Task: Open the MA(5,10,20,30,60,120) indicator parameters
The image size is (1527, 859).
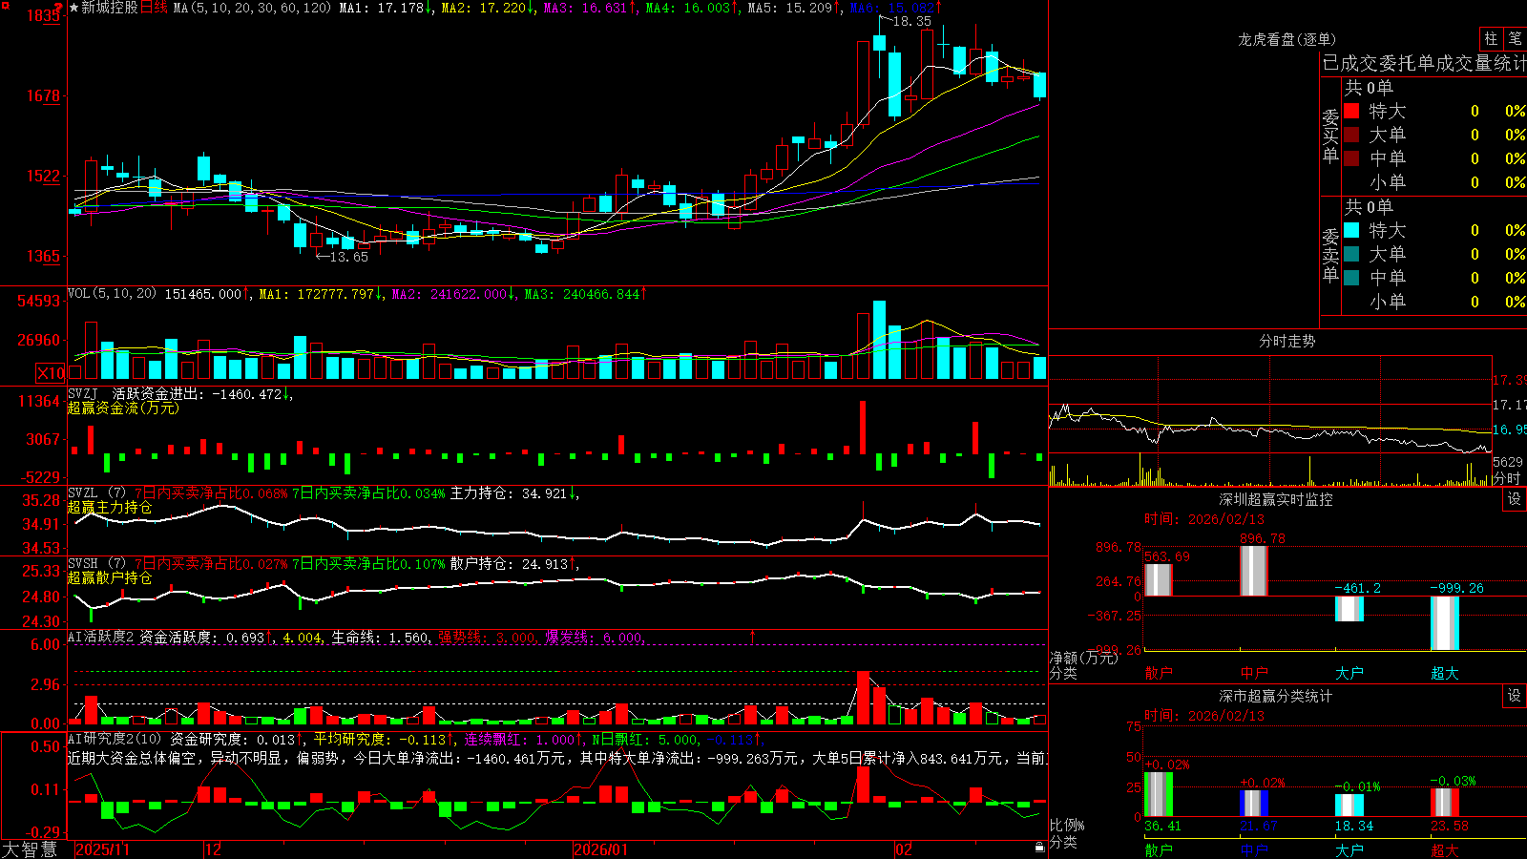Action: tap(252, 8)
